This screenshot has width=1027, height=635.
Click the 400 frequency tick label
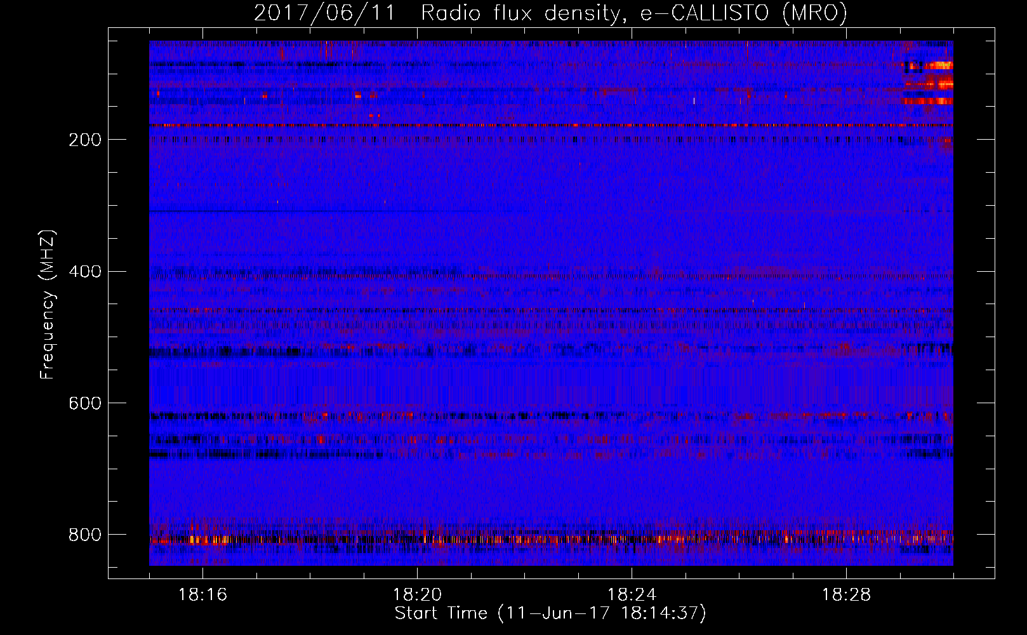point(84,271)
